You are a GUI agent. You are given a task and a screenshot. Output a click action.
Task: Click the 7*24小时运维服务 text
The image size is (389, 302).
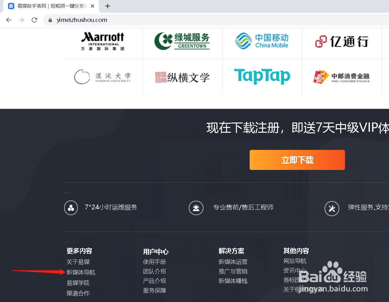coord(111,207)
